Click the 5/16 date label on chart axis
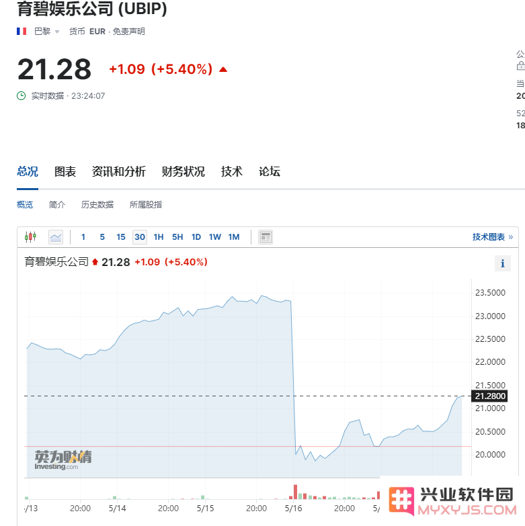The image size is (525, 526). coord(293,509)
